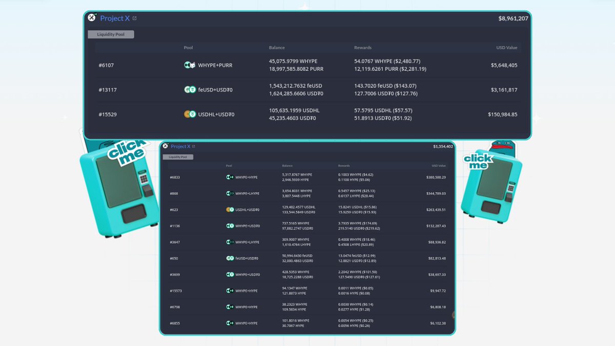Click the $1,354,402 total in lower panel
Viewport: 615px width, 346px height.
click(443, 147)
